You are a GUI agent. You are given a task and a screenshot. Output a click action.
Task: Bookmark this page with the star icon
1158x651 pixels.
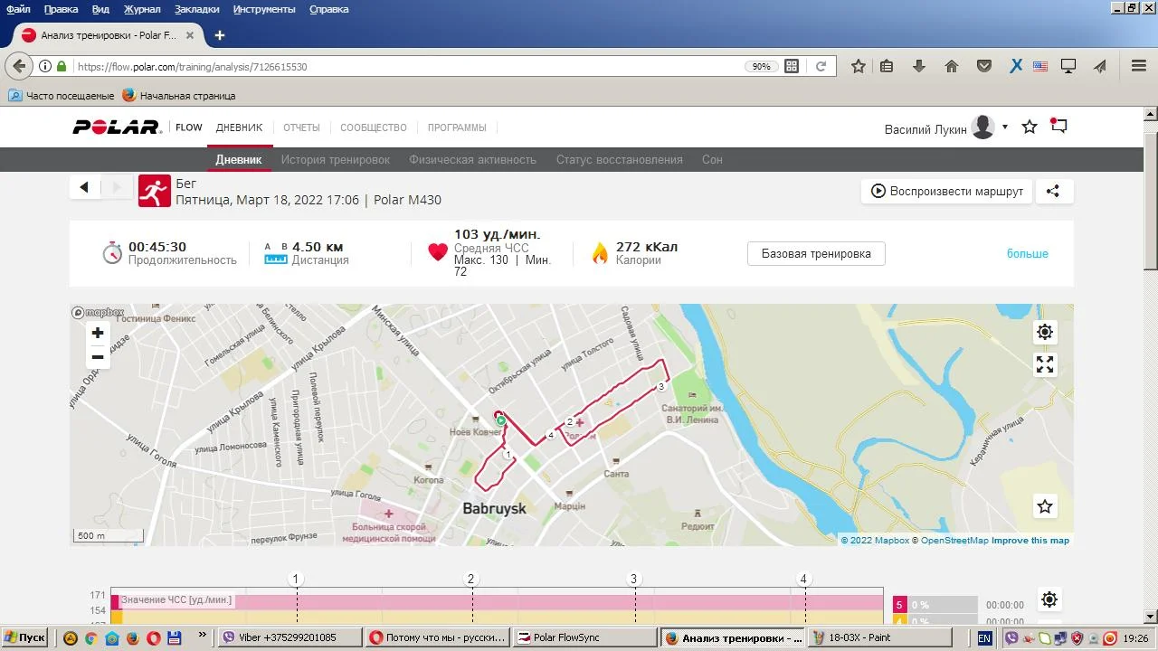coord(859,66)
